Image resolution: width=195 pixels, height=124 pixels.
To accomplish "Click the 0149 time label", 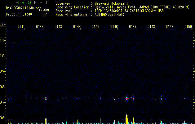I will (x=170, y=27).
